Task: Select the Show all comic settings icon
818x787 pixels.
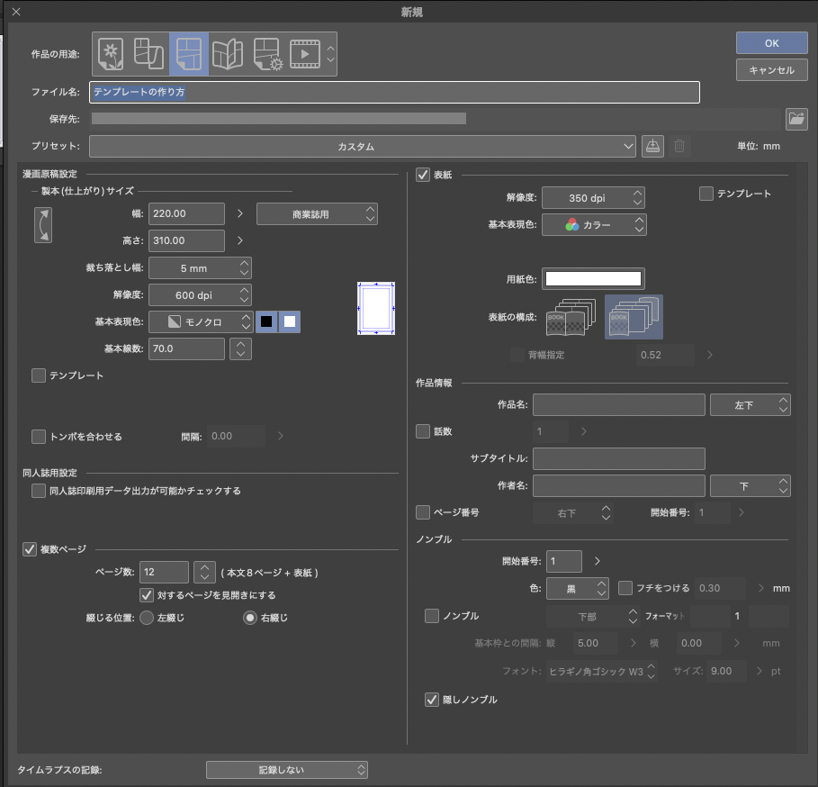Action: 266,54
